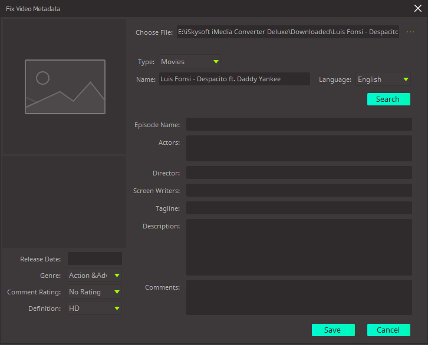Click inside the Description text area
This screenshot has width=428, height=345.
pyautogui.click(x=299, y=247)
